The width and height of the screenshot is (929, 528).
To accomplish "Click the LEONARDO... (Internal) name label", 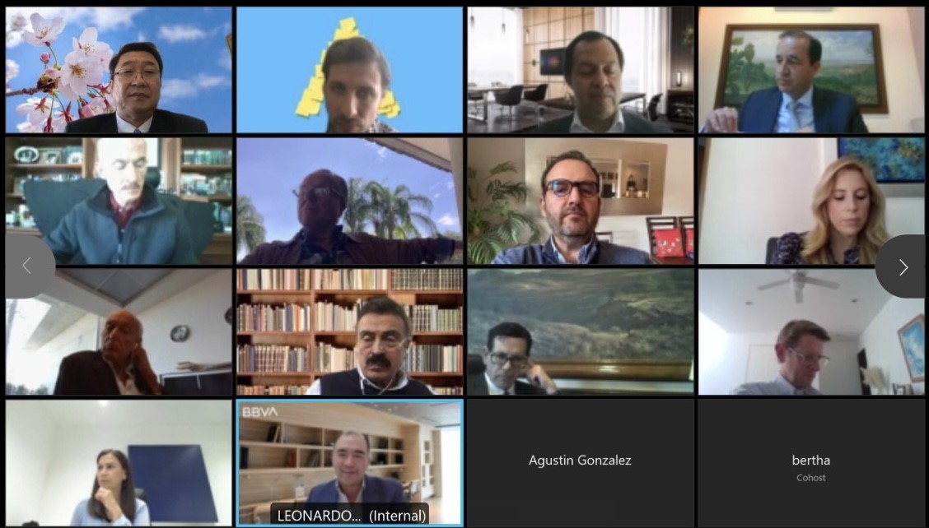I will tap(352, 515).
